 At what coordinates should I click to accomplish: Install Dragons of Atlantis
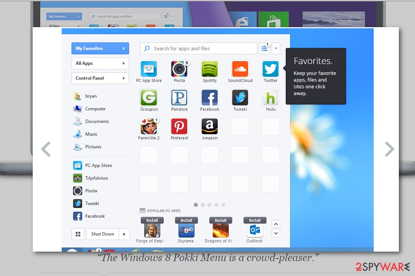click(220, 220)
